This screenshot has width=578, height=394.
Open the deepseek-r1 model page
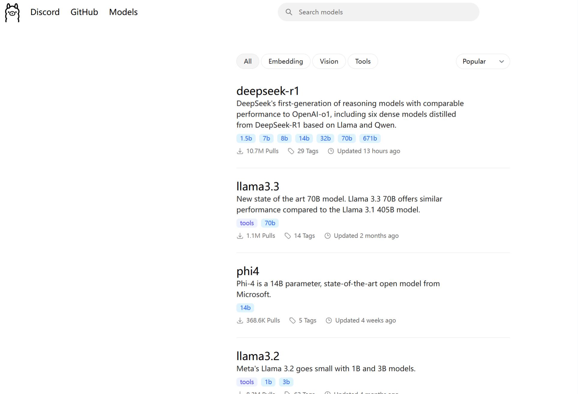[x=268, y=91]
